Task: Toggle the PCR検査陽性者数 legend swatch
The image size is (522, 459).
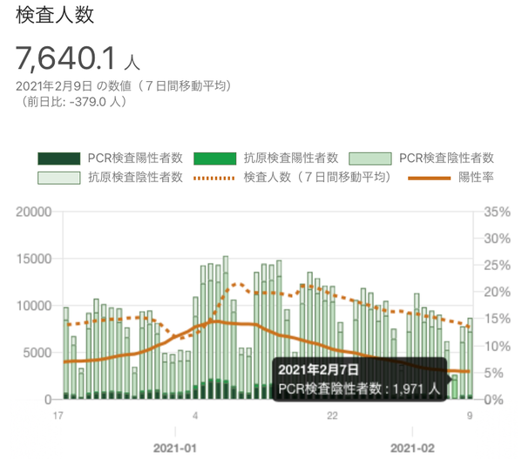Action: tap(59, 159)
